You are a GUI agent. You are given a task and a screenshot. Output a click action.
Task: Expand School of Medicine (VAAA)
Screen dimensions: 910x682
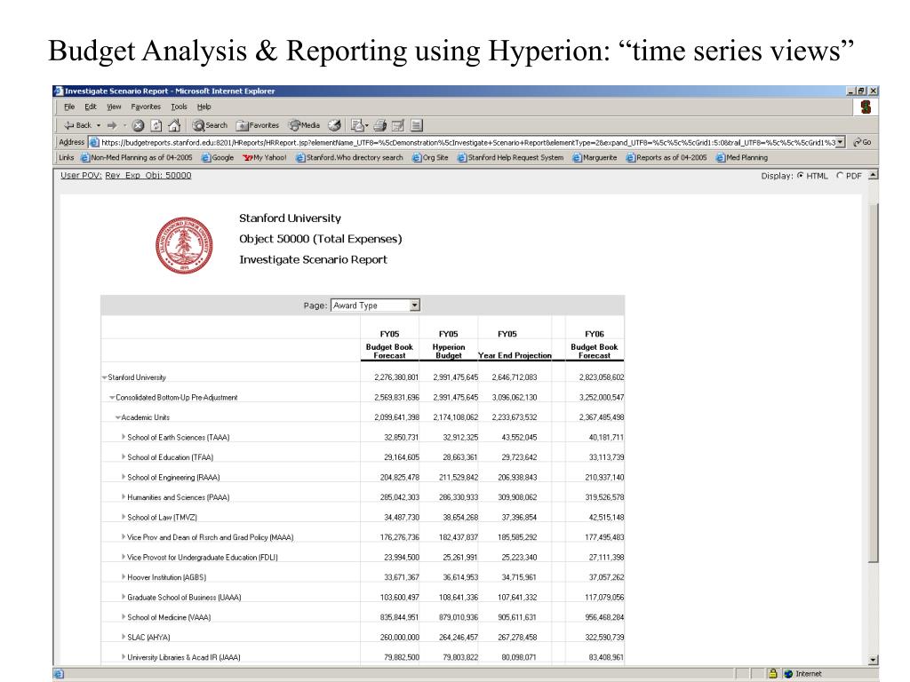pos(124,616)
